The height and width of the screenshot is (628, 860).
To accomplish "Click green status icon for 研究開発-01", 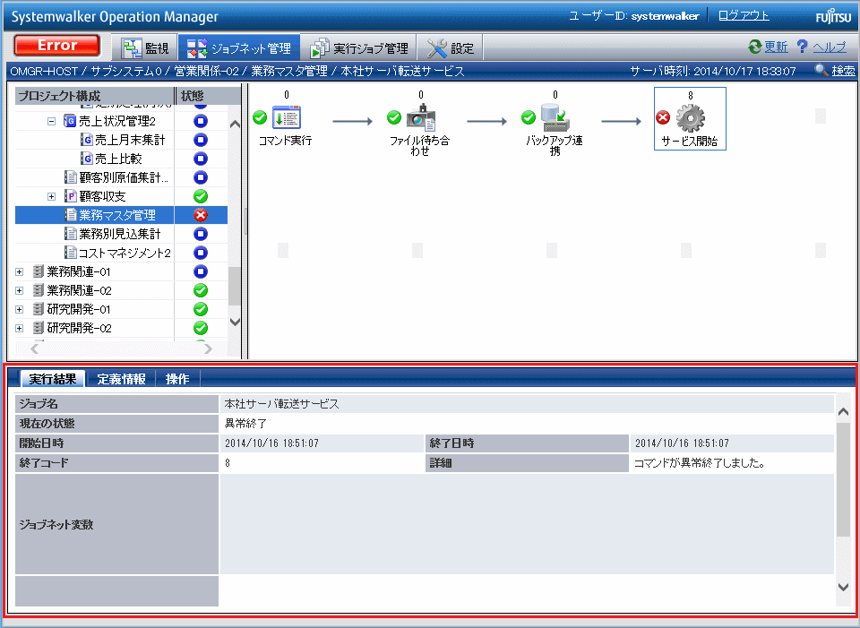I will pyautogui.click(x=201, y=309).
